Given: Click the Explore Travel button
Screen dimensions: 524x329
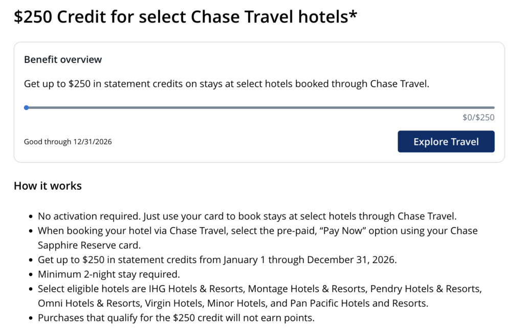Looking at the screenshot, I should coord(446,141).
